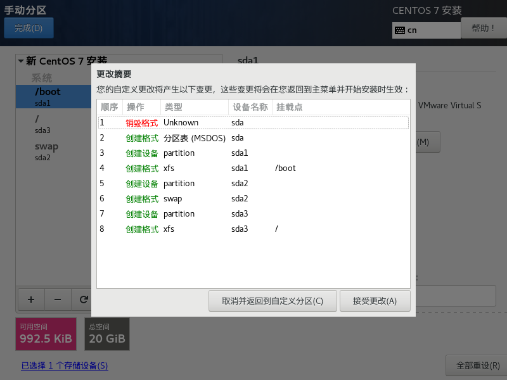
Task: Select the / sda3 partition entry
Action: (54, 124)
